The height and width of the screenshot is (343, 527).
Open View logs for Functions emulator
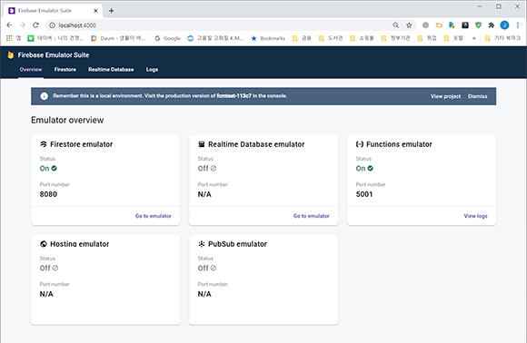pos(475,216)
